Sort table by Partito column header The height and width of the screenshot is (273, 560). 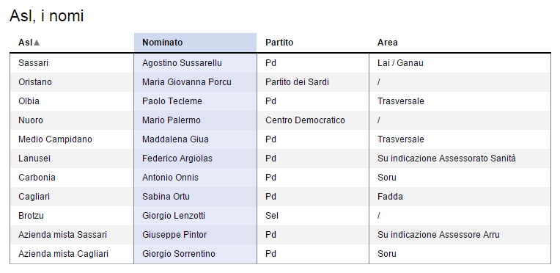pos(312,43)
